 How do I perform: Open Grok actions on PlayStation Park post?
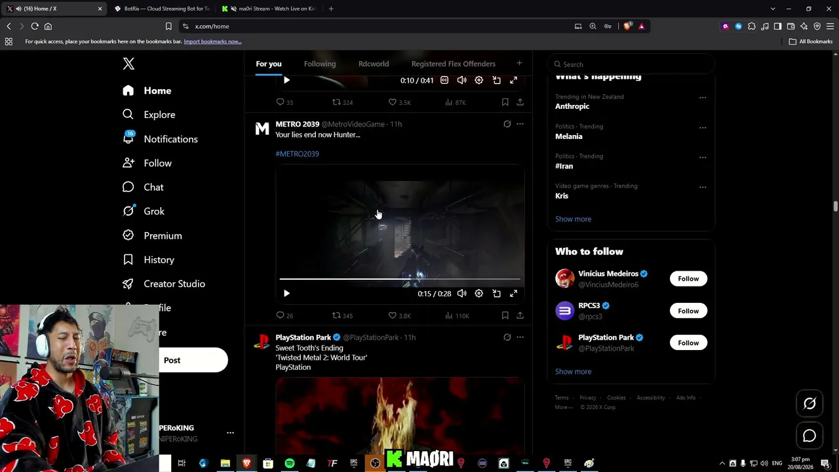[x=507, y=337]
